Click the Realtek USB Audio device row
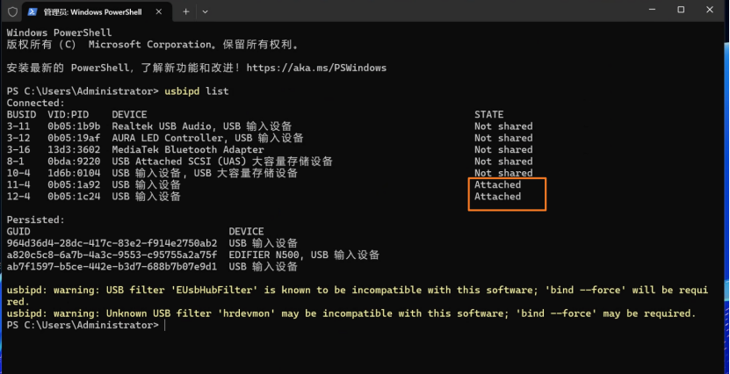730x374 pixels. click(x=201, y=126)
